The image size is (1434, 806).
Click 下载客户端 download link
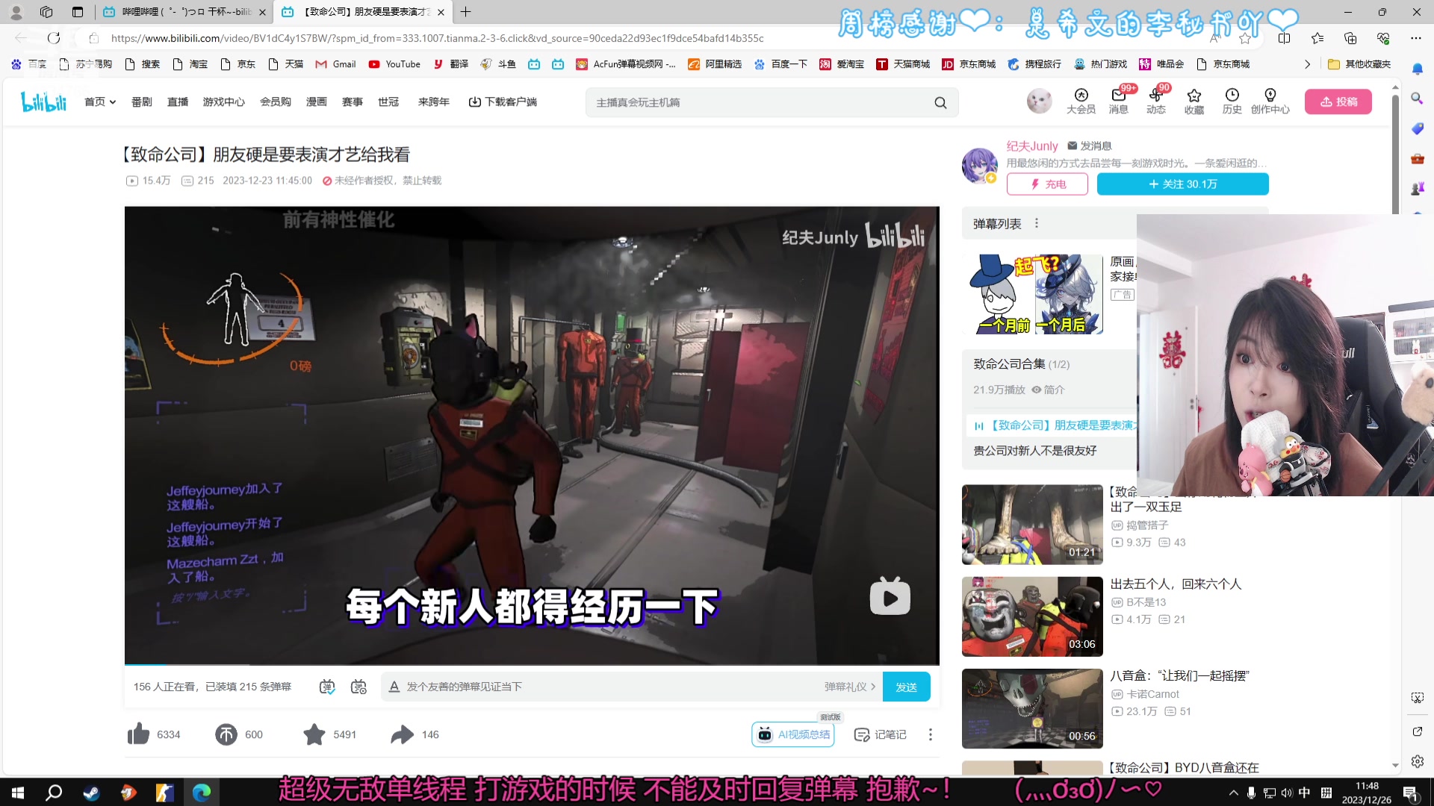(x=503, y=102)
